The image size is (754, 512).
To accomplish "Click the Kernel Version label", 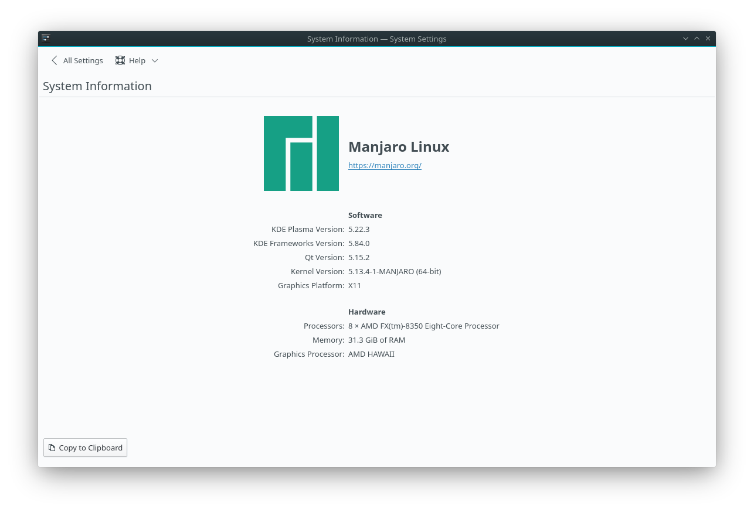I will coord(318,271).
